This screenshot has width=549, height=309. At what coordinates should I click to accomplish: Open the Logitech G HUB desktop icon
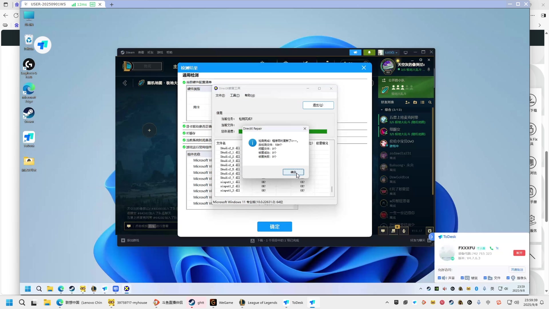29,68
